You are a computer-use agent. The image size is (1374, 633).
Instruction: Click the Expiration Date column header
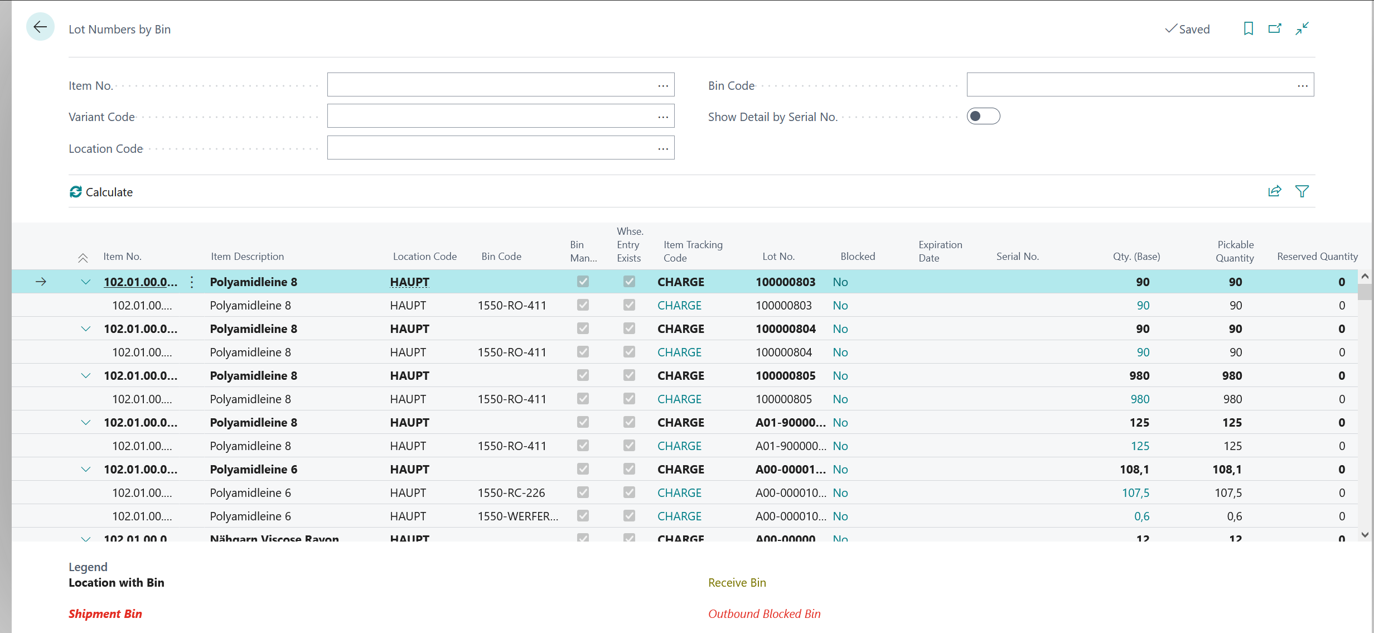coord(940,252)
